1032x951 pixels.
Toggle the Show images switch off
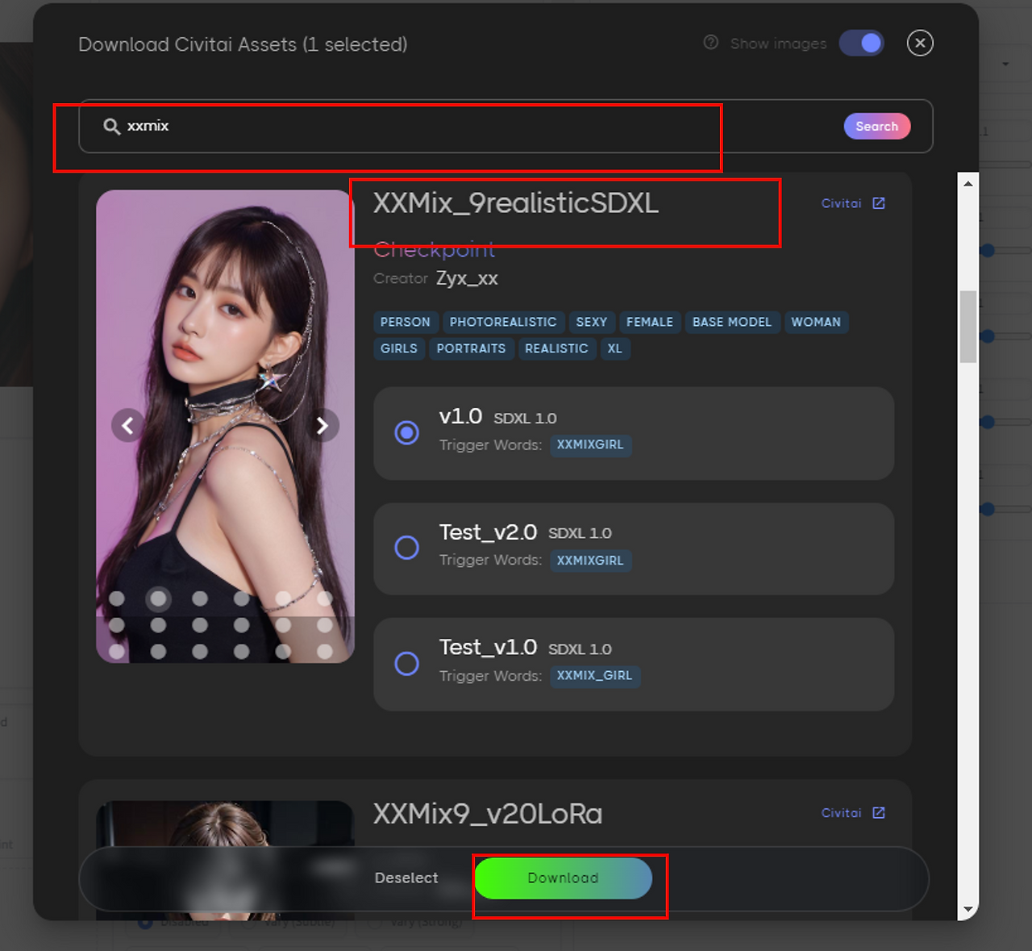coord(861,43)
